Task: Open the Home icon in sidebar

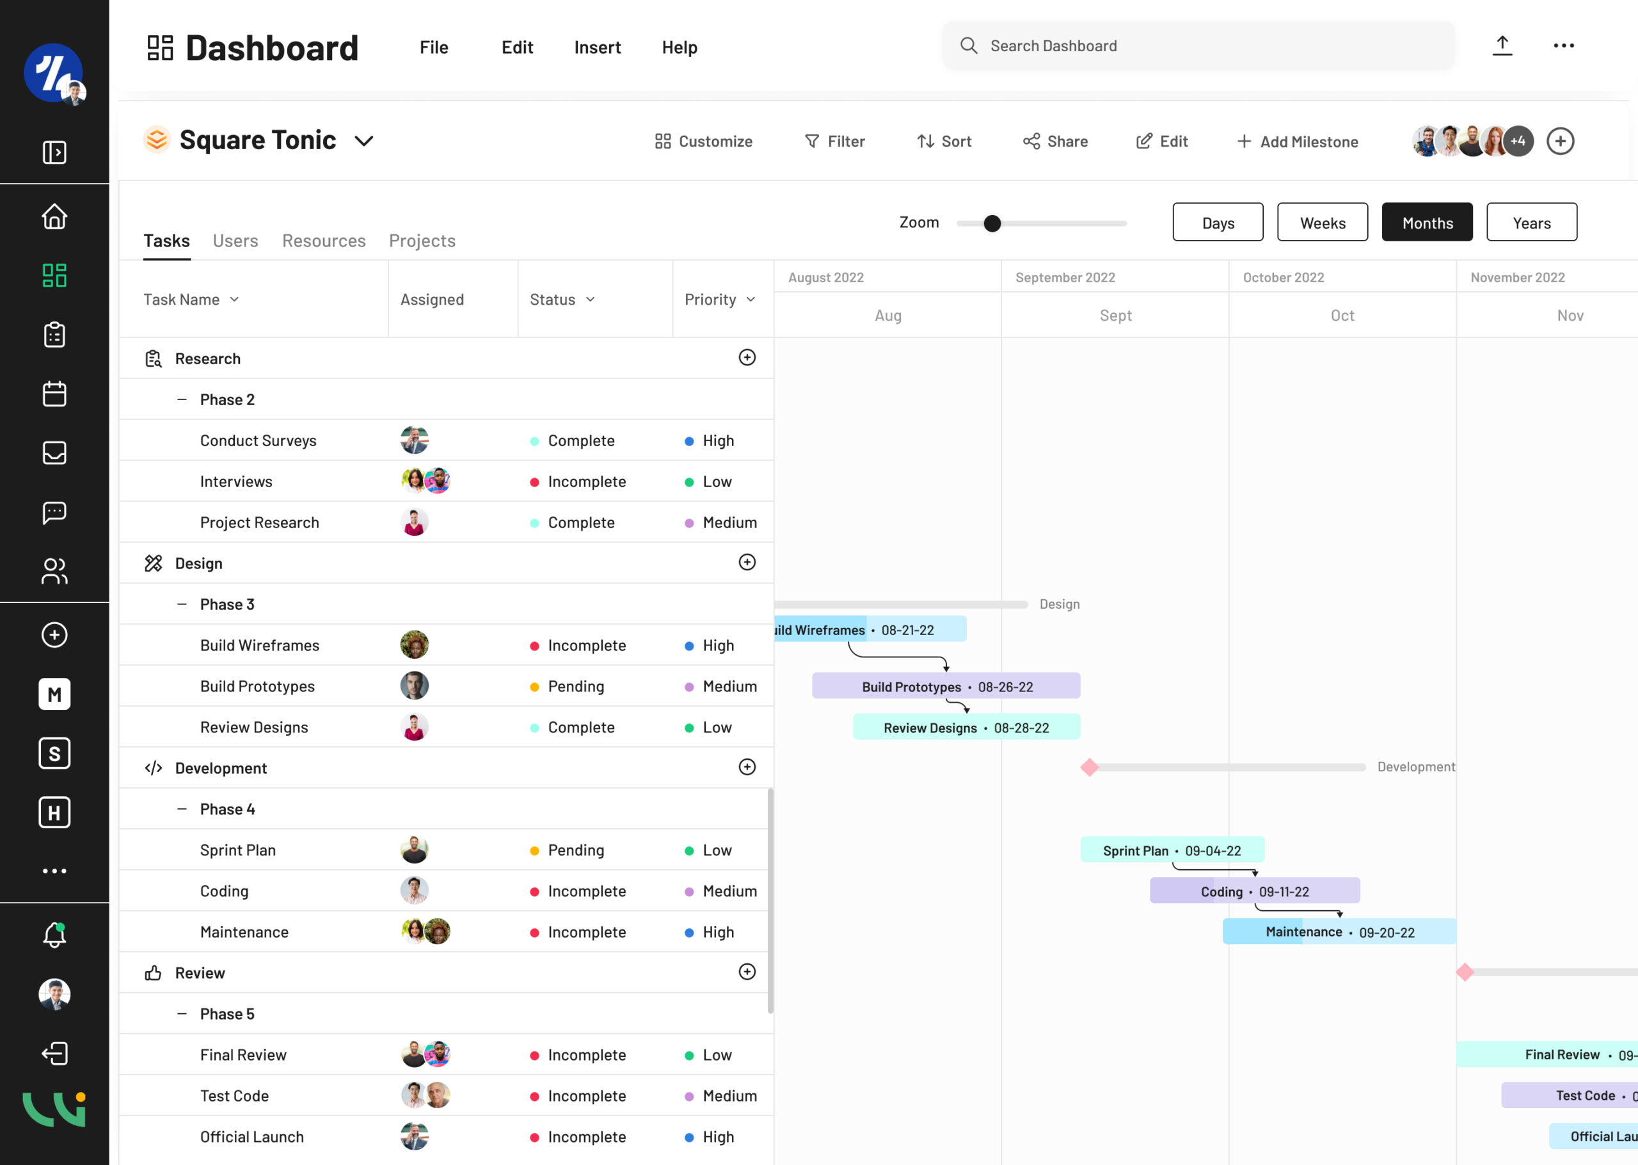Action: (54, 216)
